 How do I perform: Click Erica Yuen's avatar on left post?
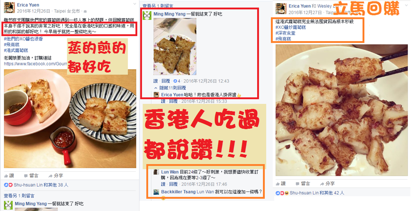9,8
